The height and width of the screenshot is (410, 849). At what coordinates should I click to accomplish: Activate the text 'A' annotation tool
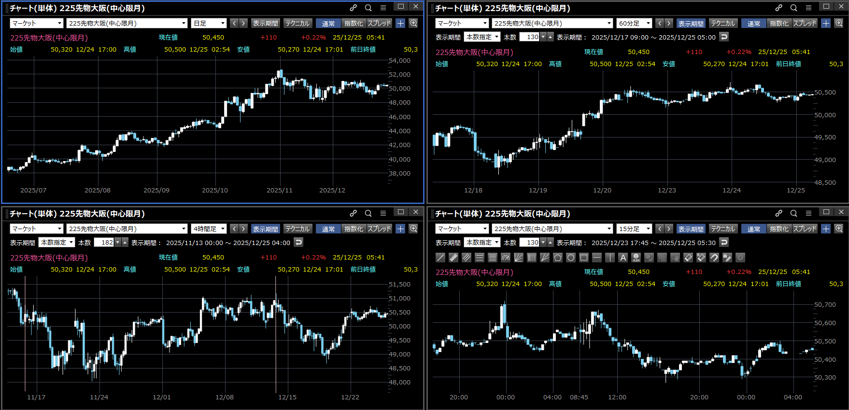point(623,258)
